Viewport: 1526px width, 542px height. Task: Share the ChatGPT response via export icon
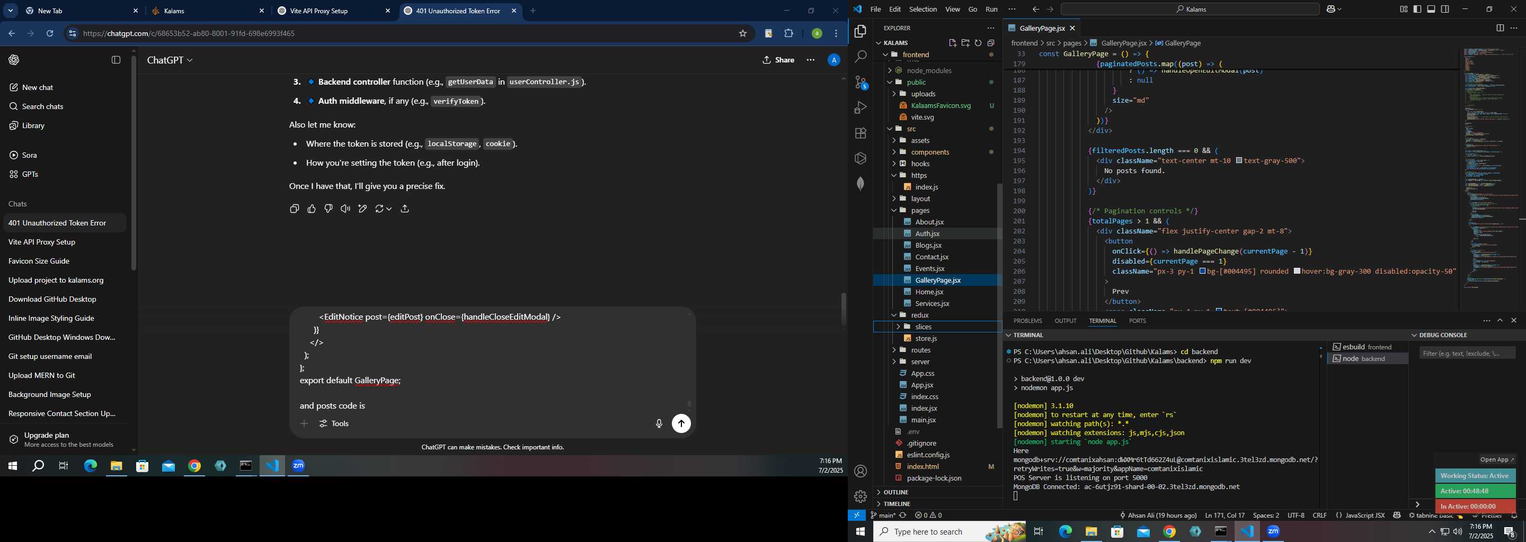(x=405, y=209)
